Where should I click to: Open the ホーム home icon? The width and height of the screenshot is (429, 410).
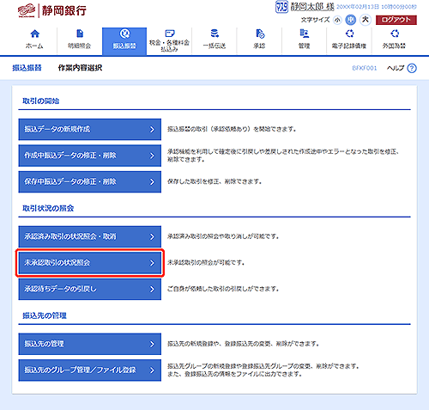34,34
